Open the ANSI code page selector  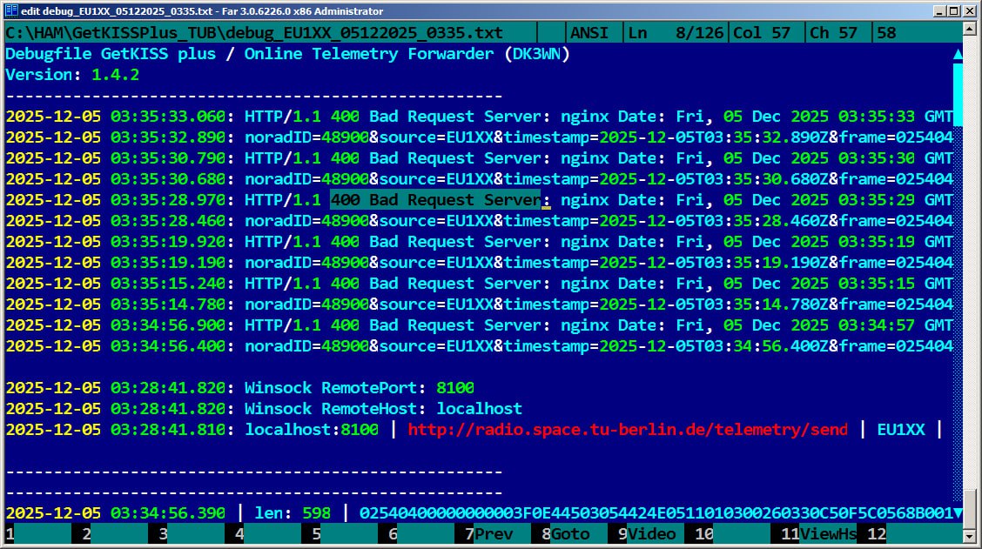pos(591,33)
